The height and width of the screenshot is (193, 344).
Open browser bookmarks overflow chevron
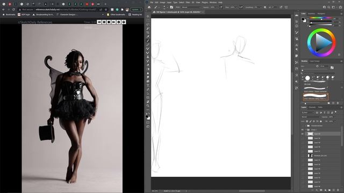point(103,14)
